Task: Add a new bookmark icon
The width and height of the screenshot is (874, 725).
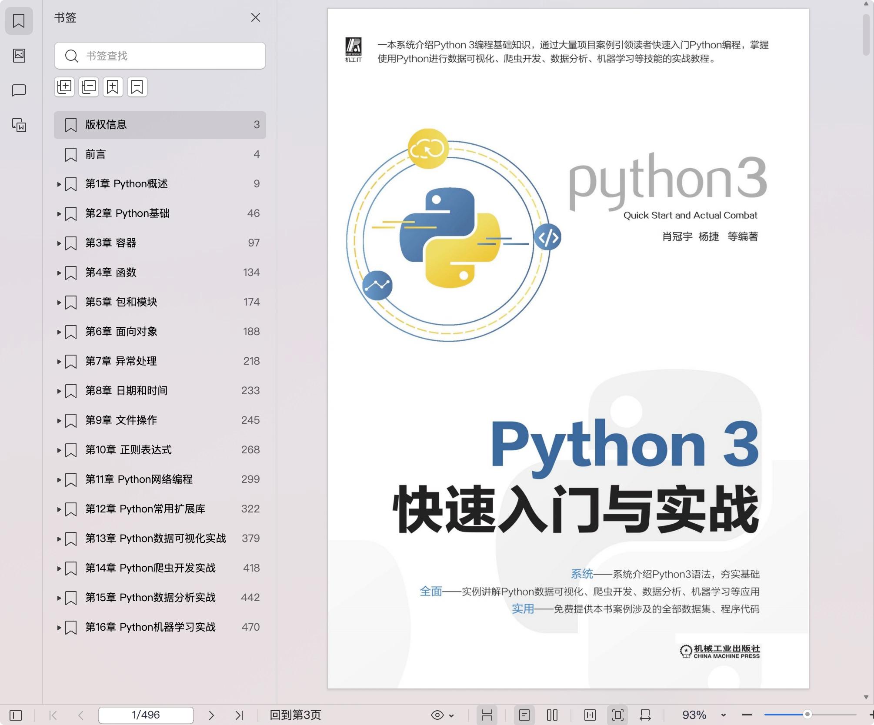Action: [113, 87]
